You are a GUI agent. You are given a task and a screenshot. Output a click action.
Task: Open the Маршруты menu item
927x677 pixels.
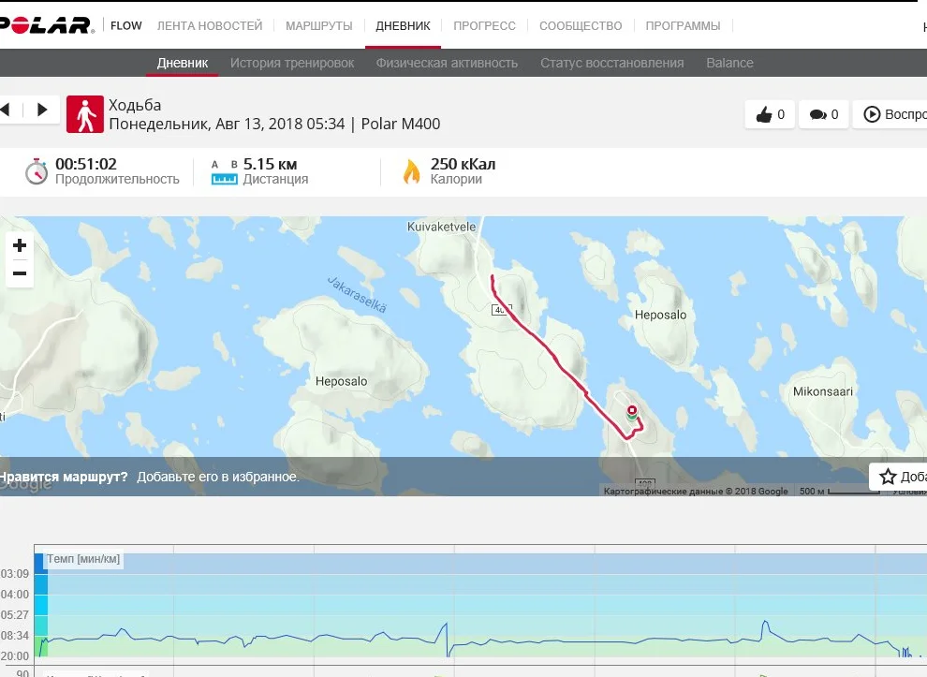tap(318, 25)
